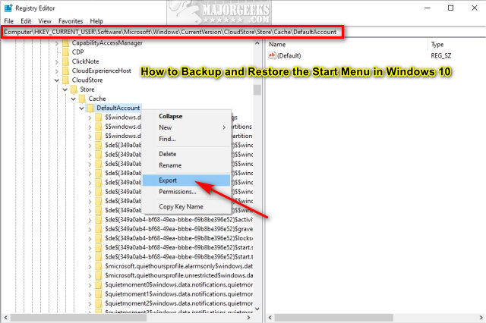Screen dimensions: 486x323
Task: Select the Cache tree item
Action: [x=97, y=99]
